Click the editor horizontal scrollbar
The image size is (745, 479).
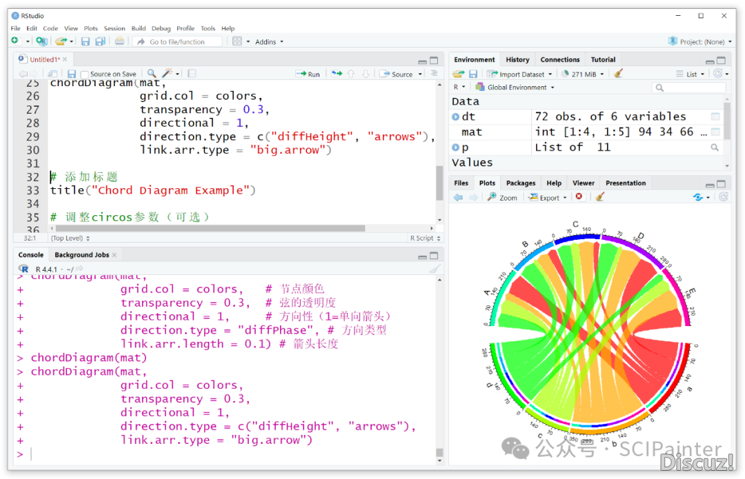(x=210, y=228)
